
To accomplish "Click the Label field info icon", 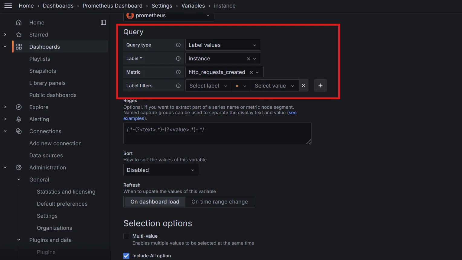I will point(178,59).
